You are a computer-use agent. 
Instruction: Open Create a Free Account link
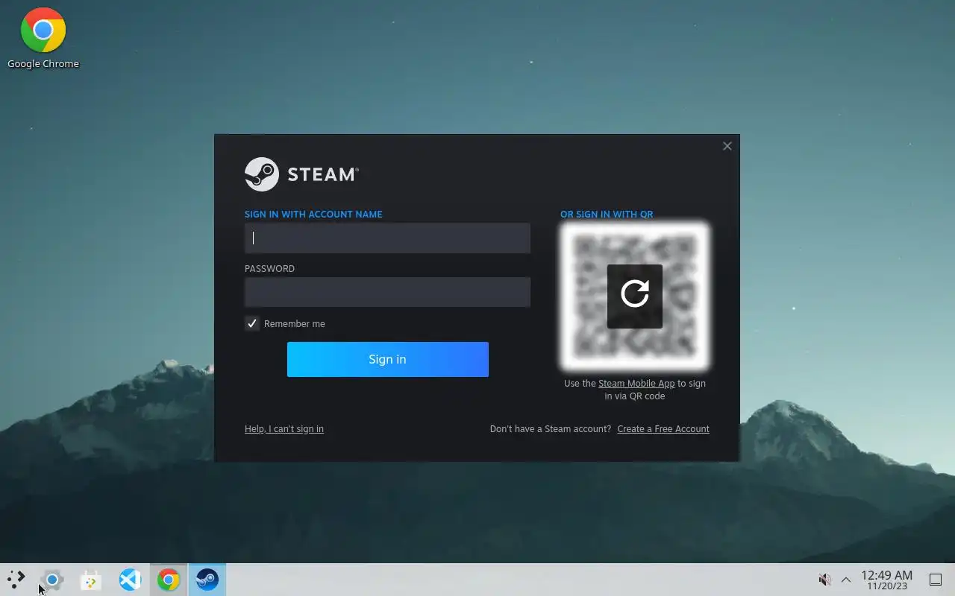pos(663,429)
